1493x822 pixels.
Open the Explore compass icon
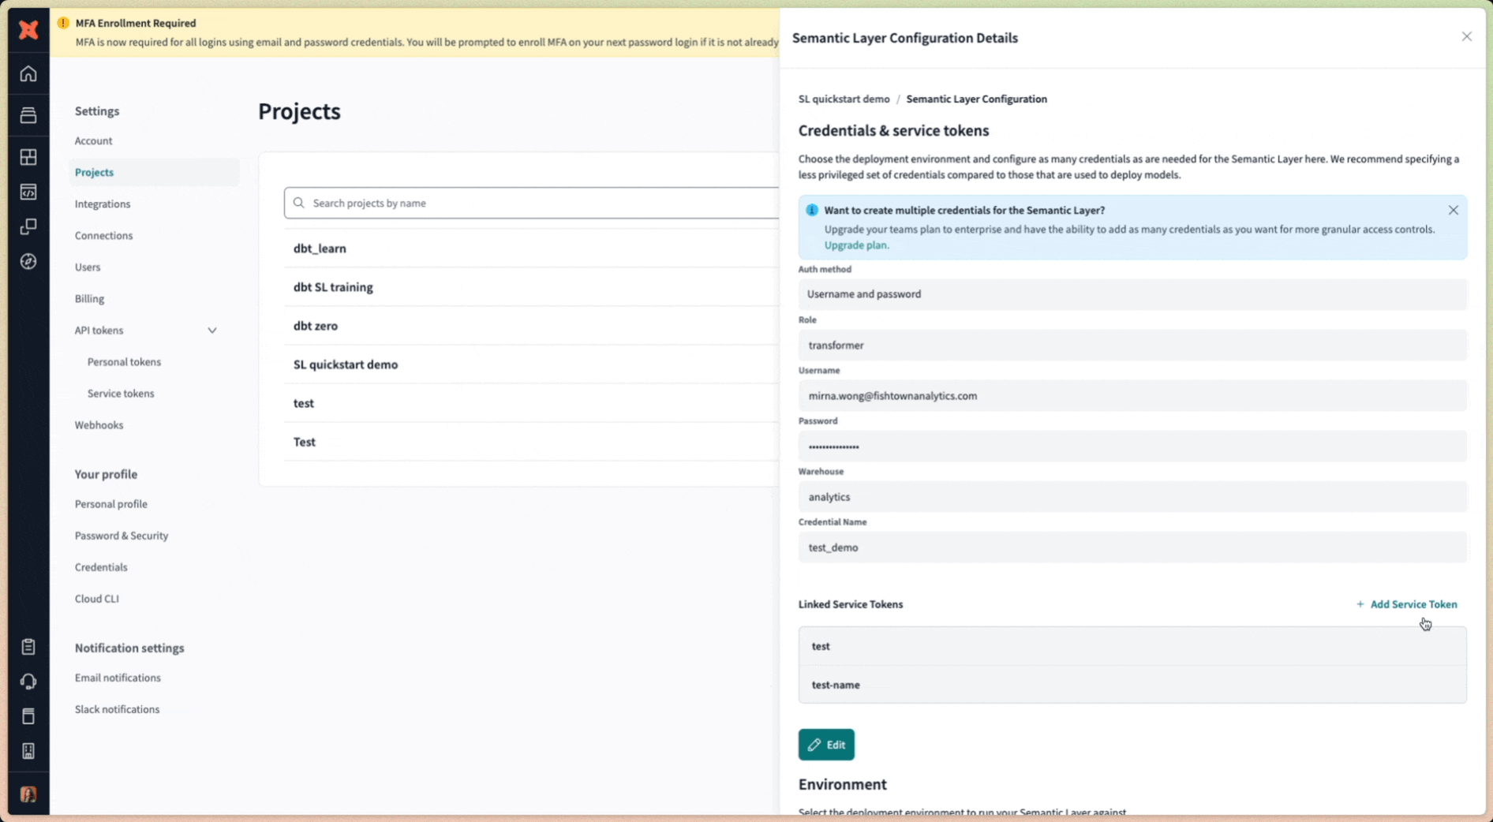[x=28, y=261]
